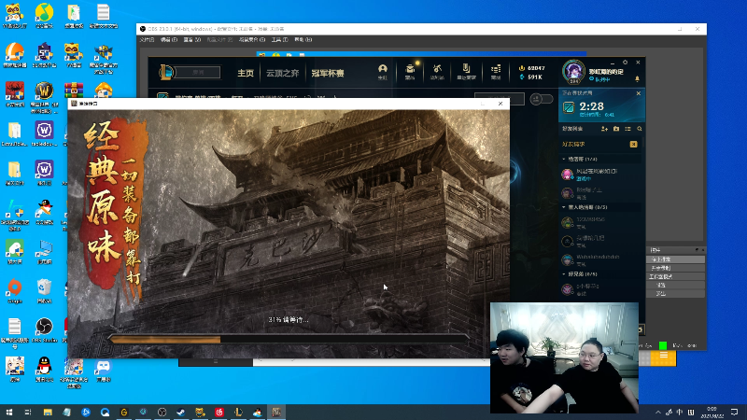Image resolution: width=747 pixels, height=420 pixels.
Task: Open the third OBS menu (V)
Action: pos(192,40)
